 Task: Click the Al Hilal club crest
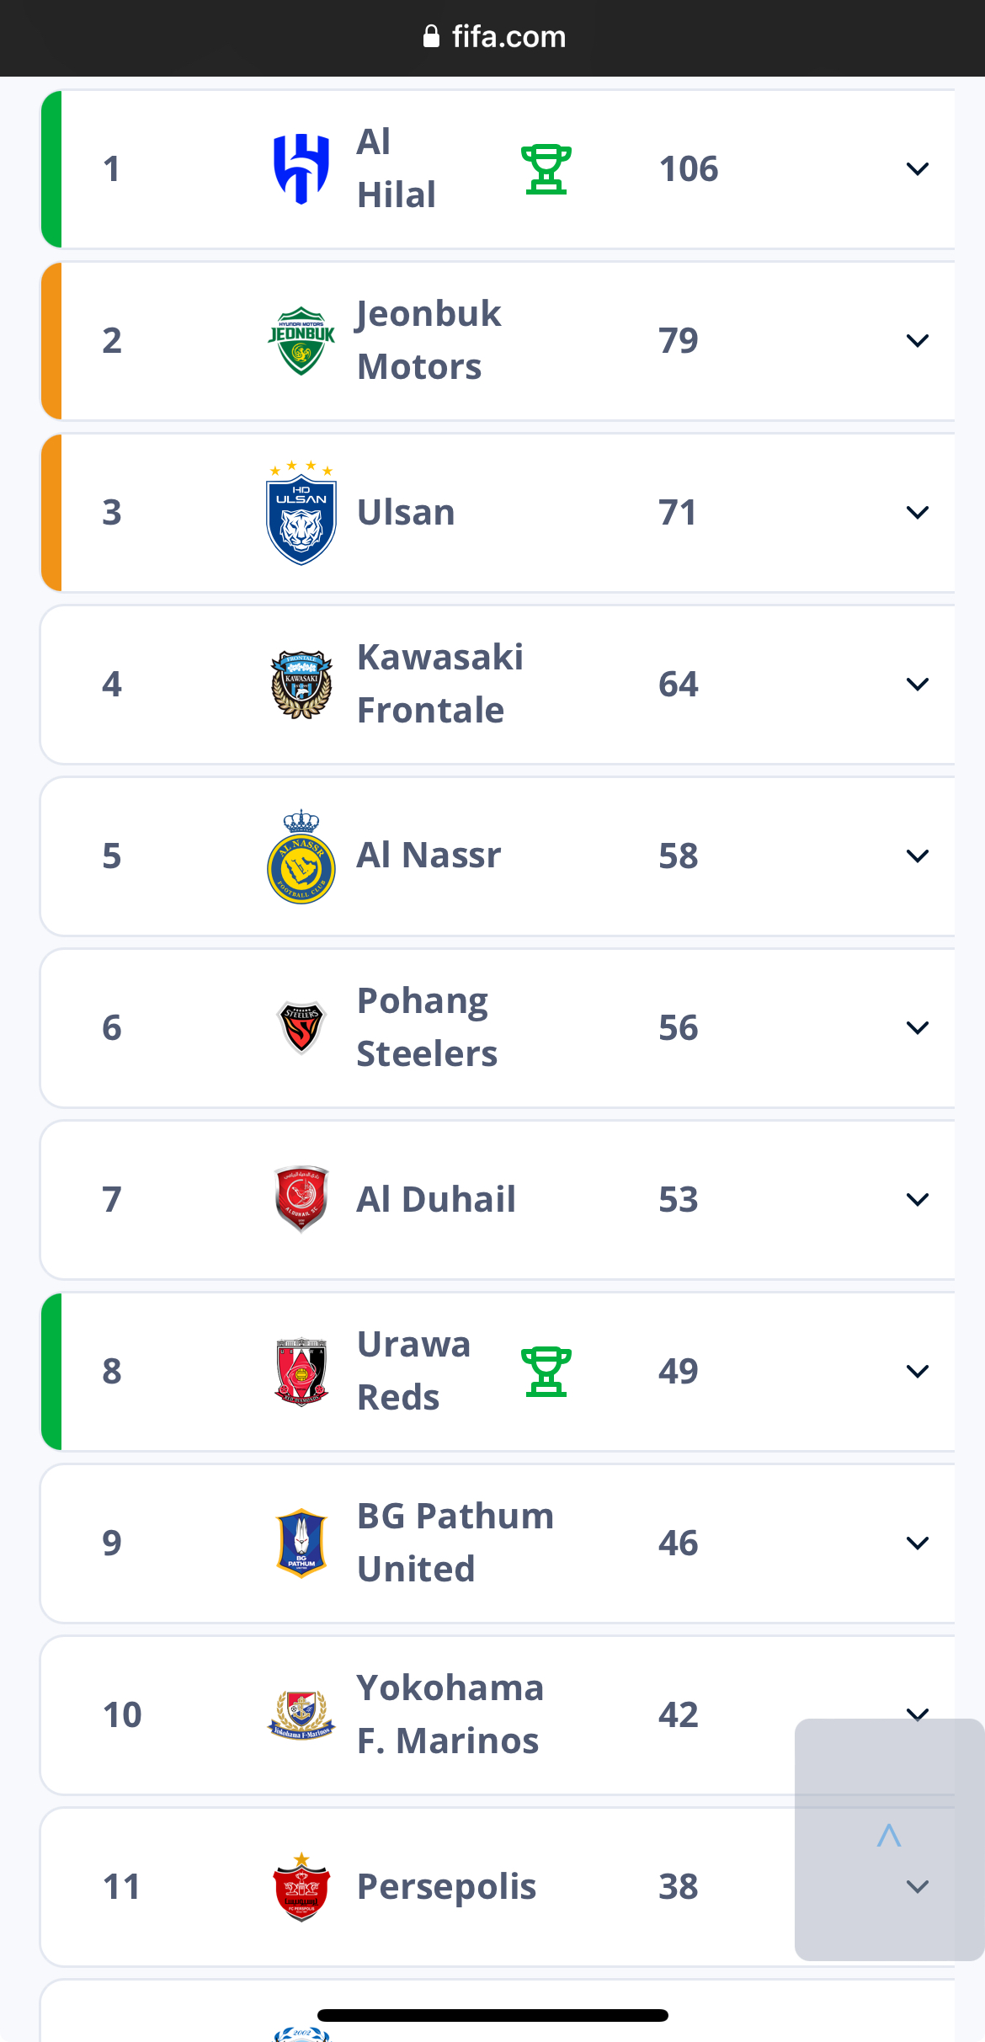[x=301, y=168]
